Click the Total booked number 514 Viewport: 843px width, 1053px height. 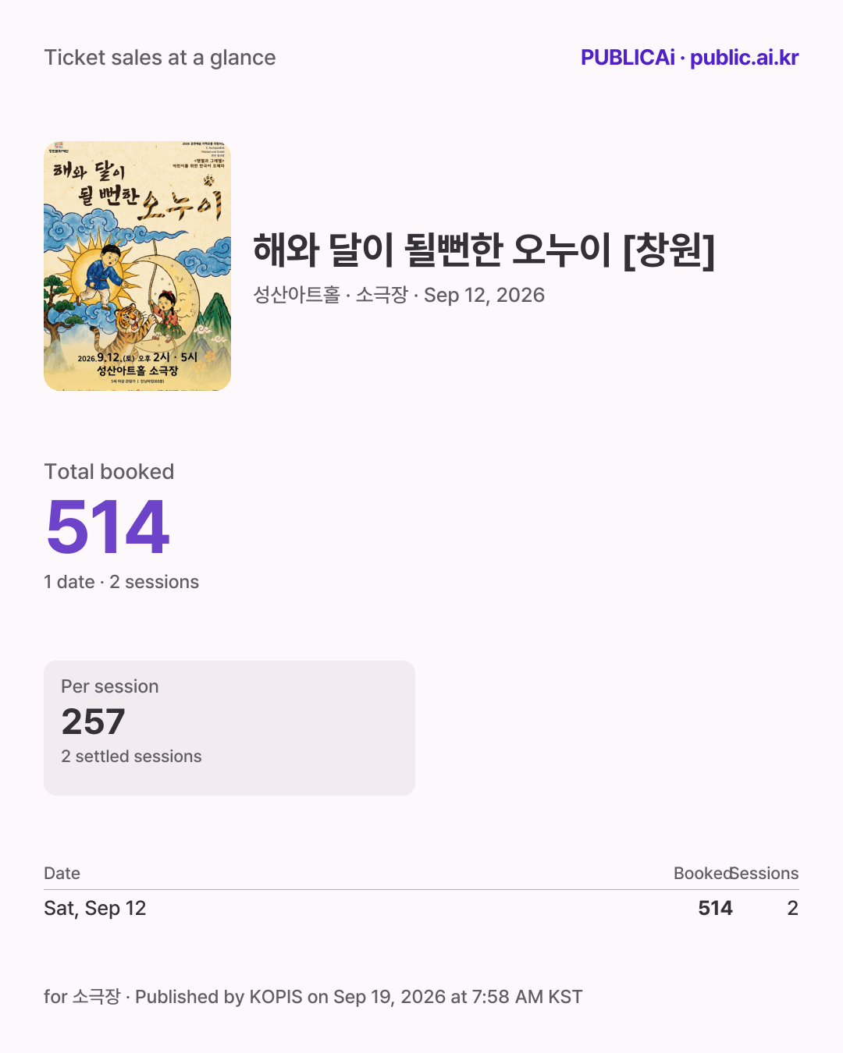coord(108,527)
